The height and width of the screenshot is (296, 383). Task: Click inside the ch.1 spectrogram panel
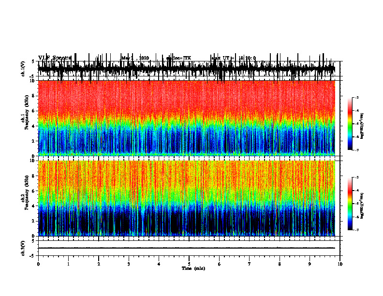point(187,118)
